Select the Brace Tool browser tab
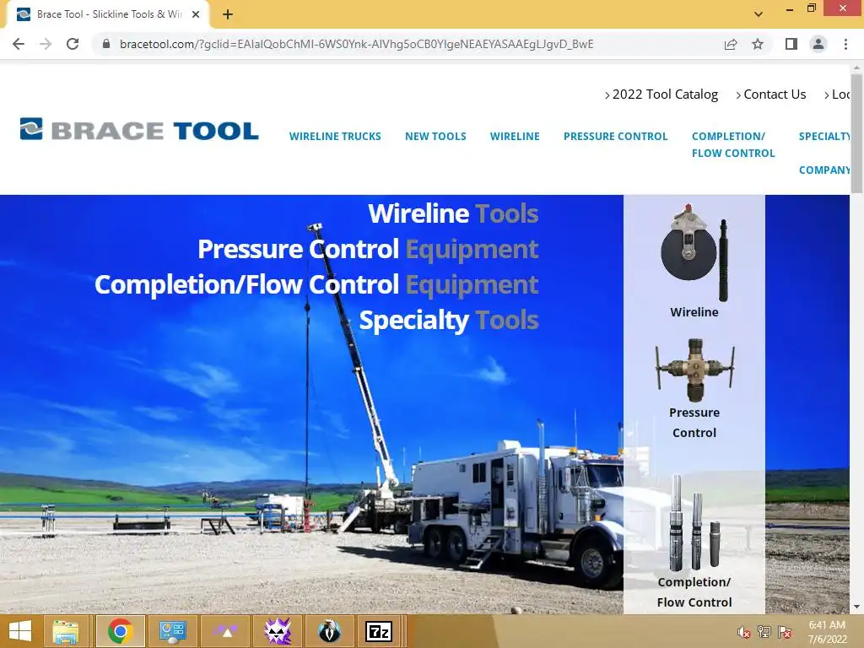This screenshot has height=648, width=864. 108,15
